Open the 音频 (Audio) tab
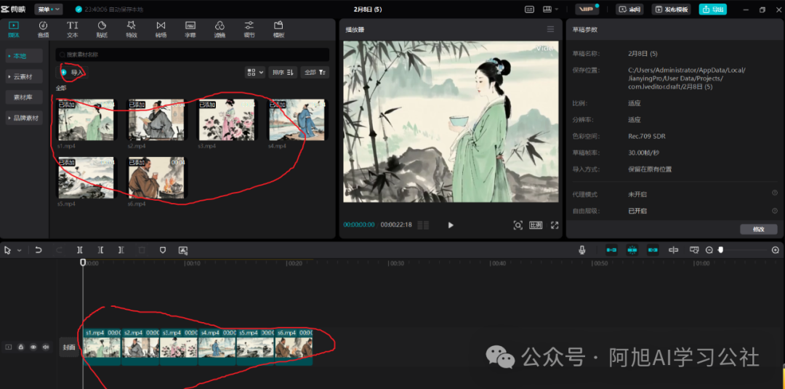The image size is (785, 389). coord(43,29)
